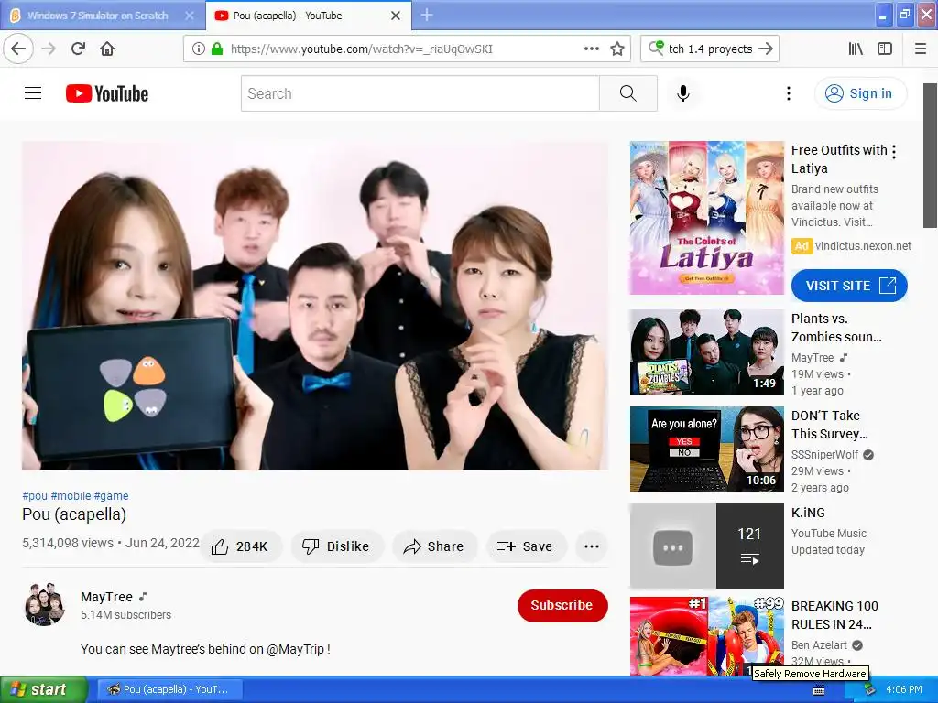Open Plants vs. Zombies video thumbnail
This screenshot has width=938, height=703.
point(706,352)
